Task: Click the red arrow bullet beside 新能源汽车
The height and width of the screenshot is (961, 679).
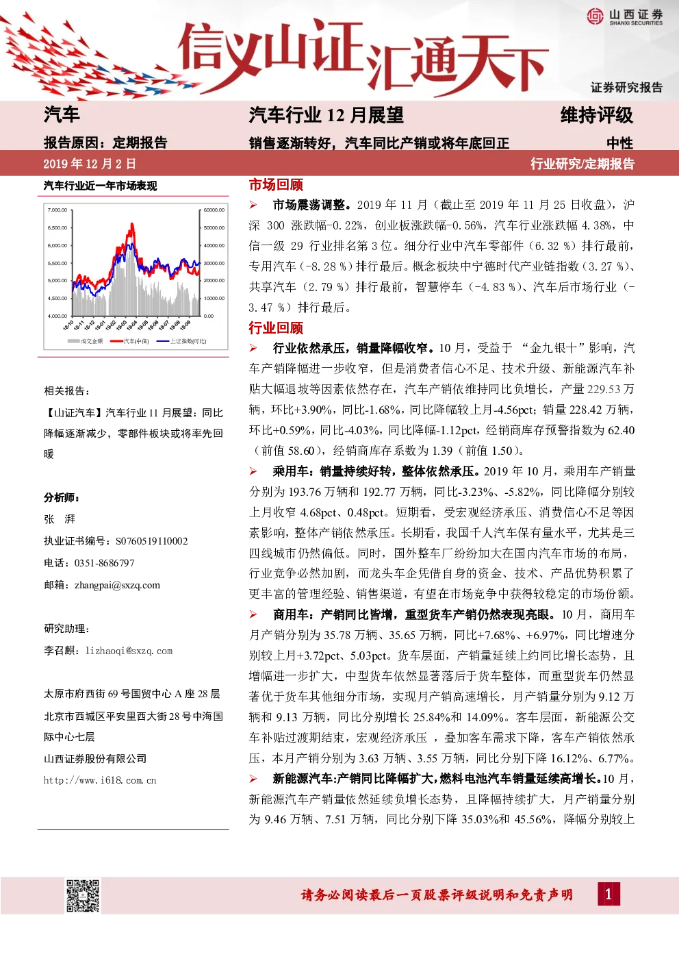Action: pos(253,779)
